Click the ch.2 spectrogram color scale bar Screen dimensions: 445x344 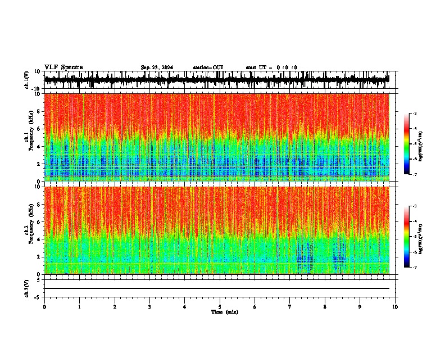tap(407, 237)
